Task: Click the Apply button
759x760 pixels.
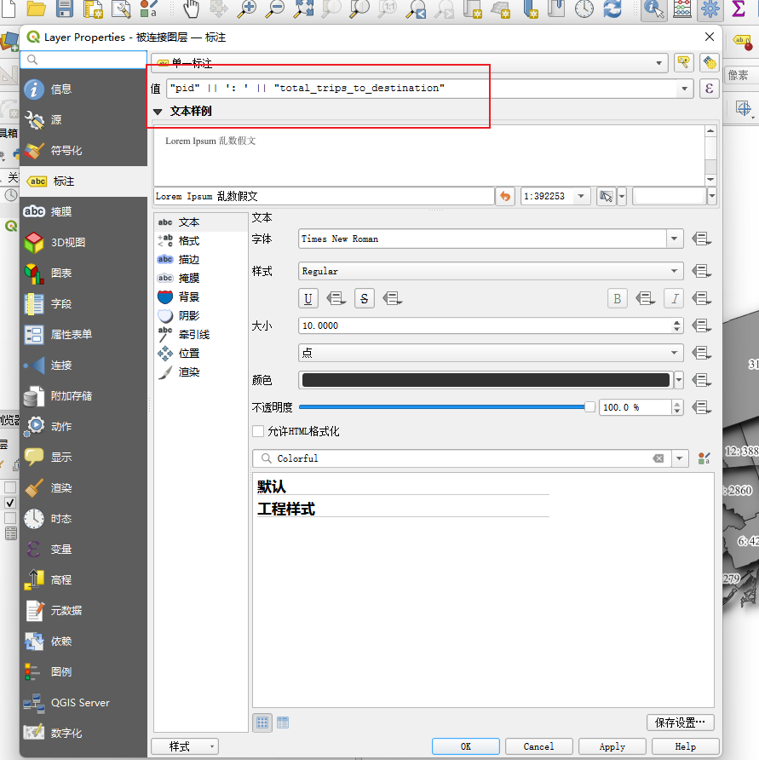Action: coord(612,746)
